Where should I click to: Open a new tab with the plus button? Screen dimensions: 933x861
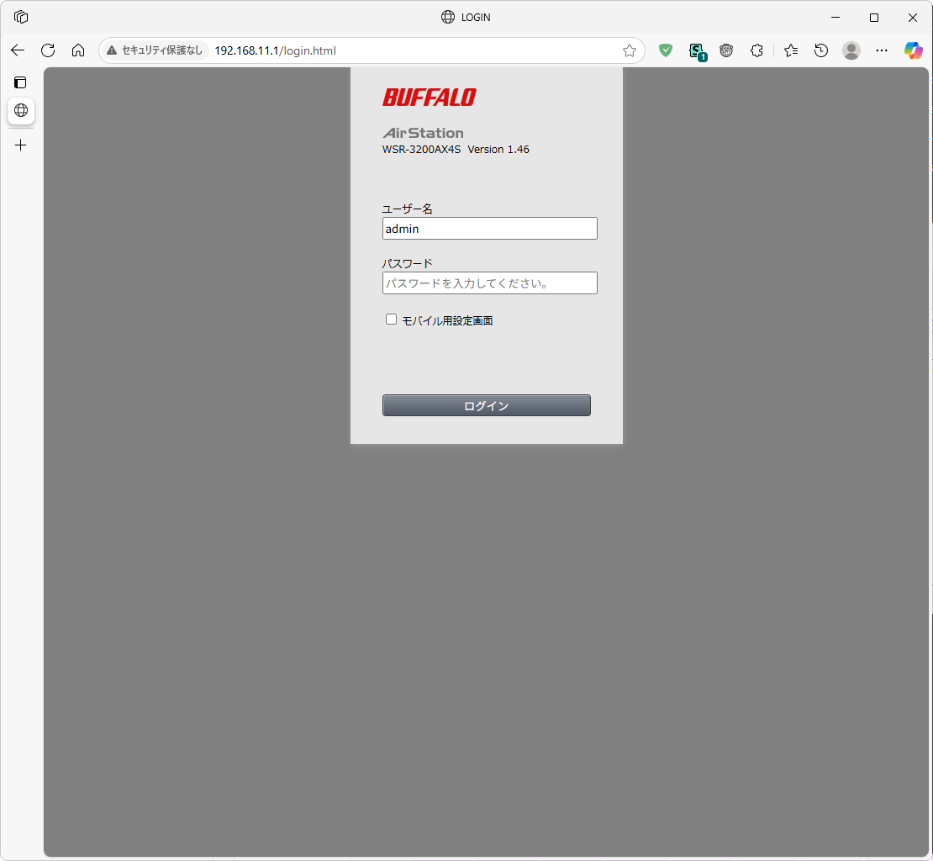coord(20,145)
